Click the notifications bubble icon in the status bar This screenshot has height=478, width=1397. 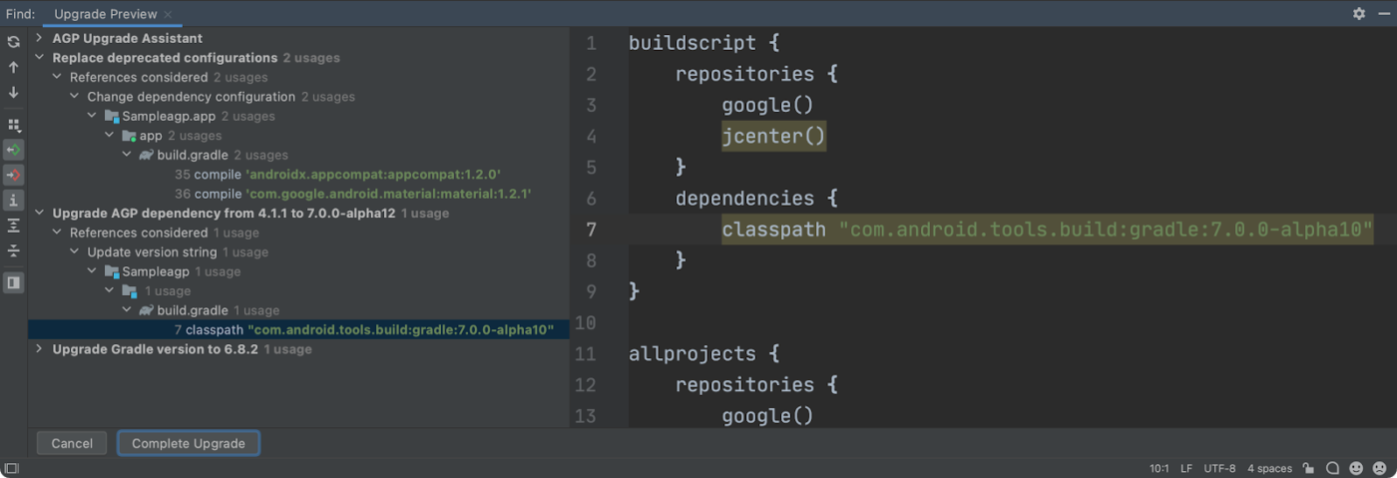point(1332,468)
